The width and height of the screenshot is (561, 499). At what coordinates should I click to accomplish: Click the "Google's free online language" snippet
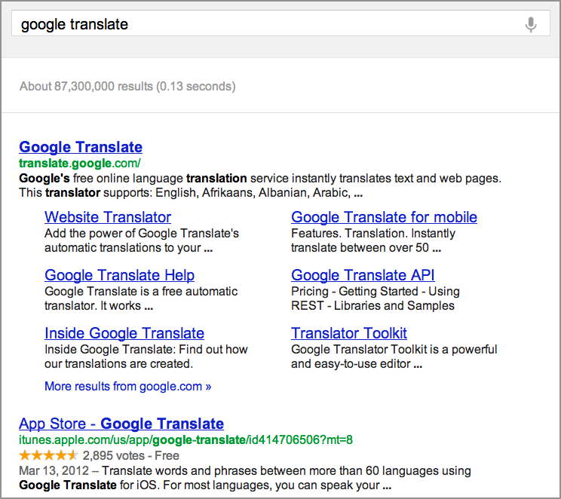259,179
